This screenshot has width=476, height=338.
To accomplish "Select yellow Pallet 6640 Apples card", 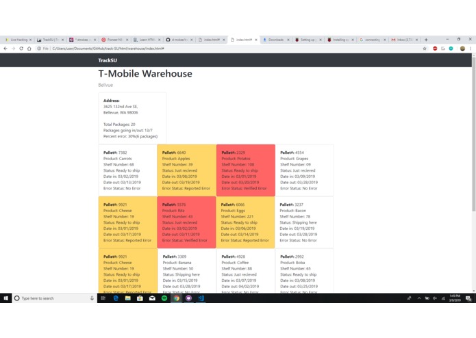I will click(187, 170).
